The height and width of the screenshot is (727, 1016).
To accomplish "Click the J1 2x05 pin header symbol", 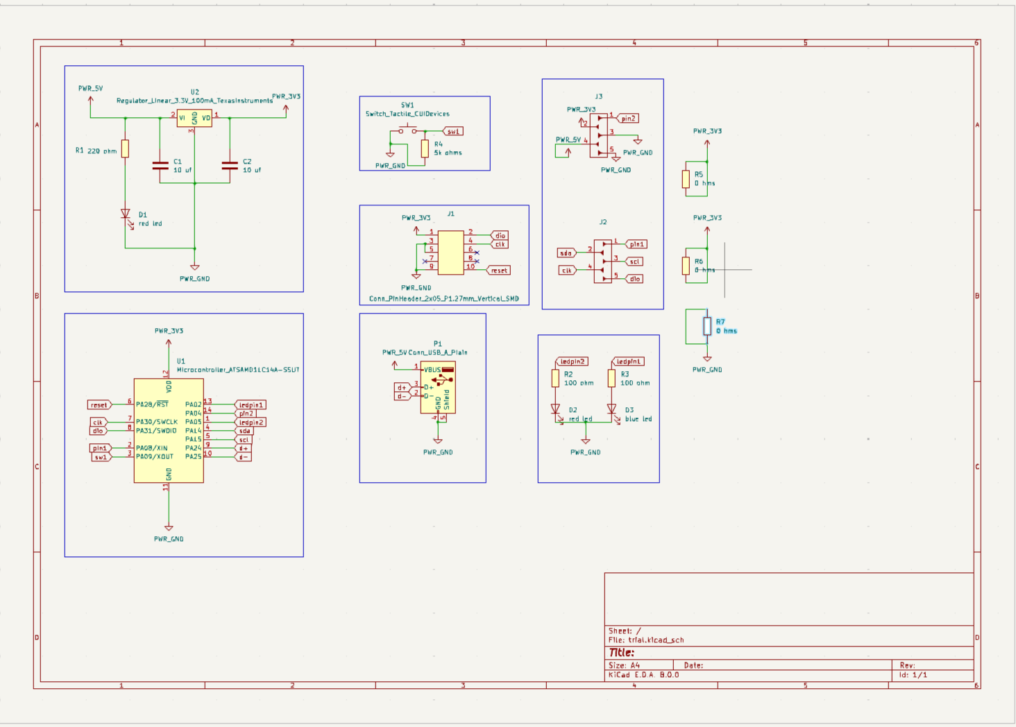I will (452, 253).
